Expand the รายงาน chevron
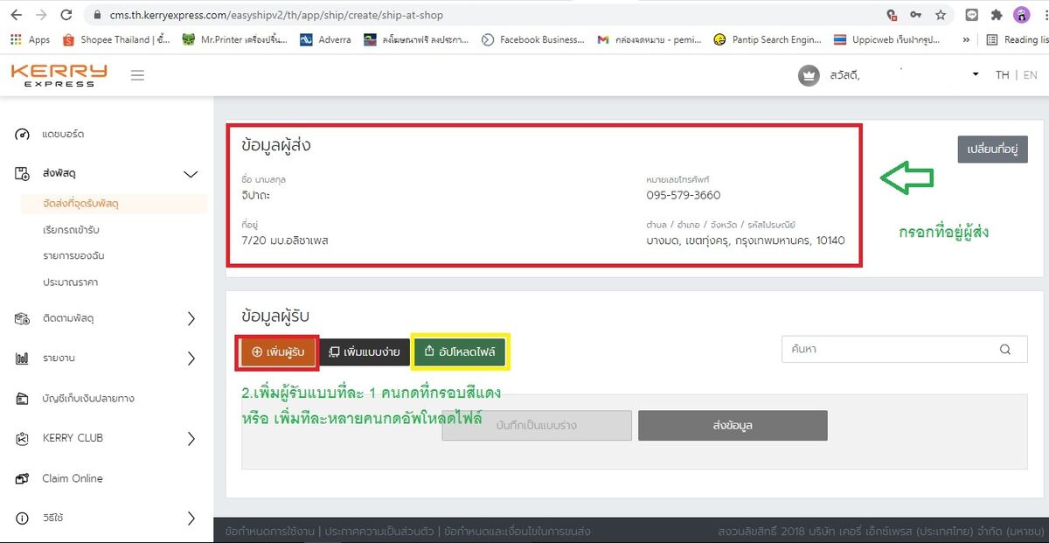The image size is (1049, 543). 191,359
